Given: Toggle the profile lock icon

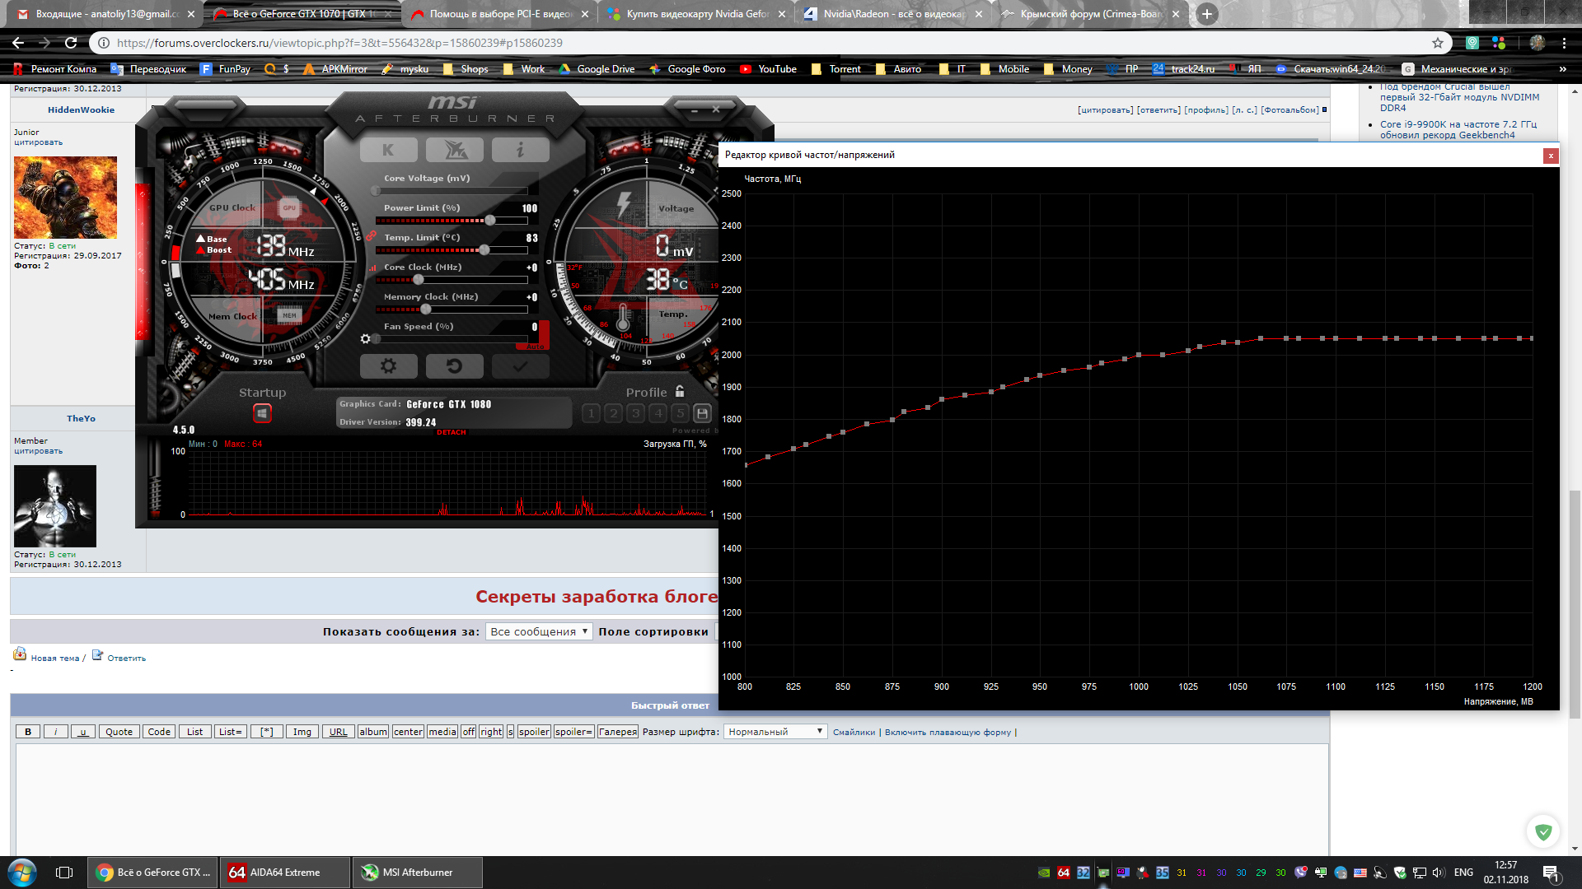Looking at the screenshot, I should [680, 392].
